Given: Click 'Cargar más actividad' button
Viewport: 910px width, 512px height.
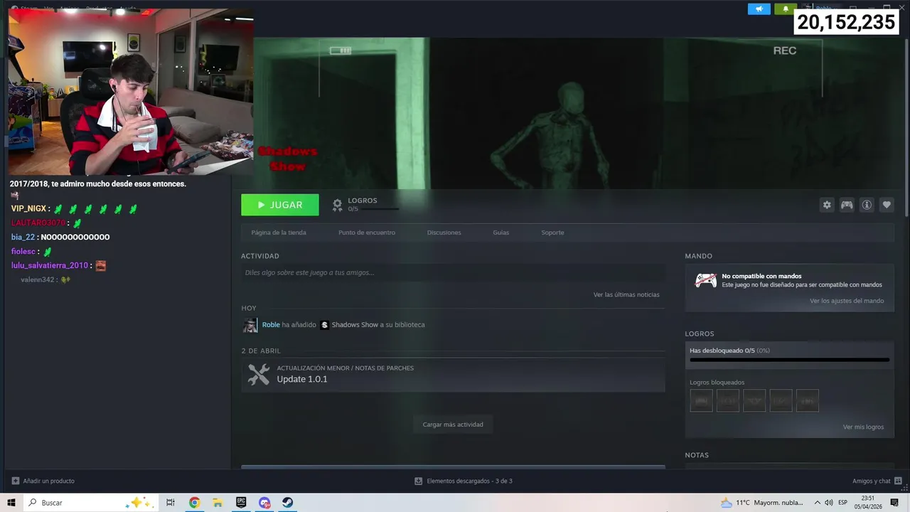Looking at the screenshot, I should point(453,425).
